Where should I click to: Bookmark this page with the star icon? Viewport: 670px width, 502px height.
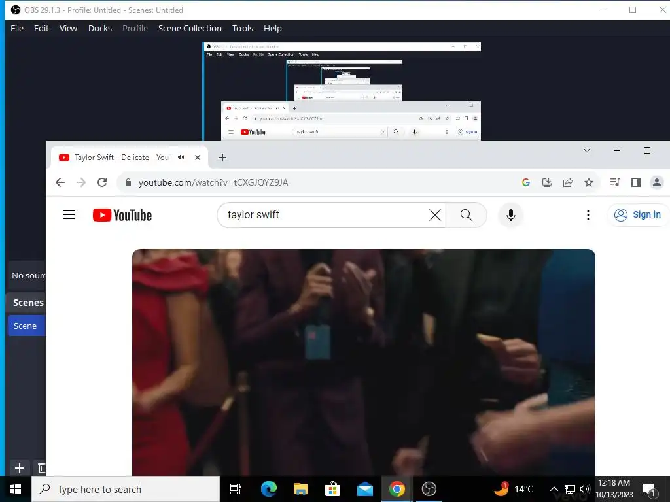pos(589,183)
